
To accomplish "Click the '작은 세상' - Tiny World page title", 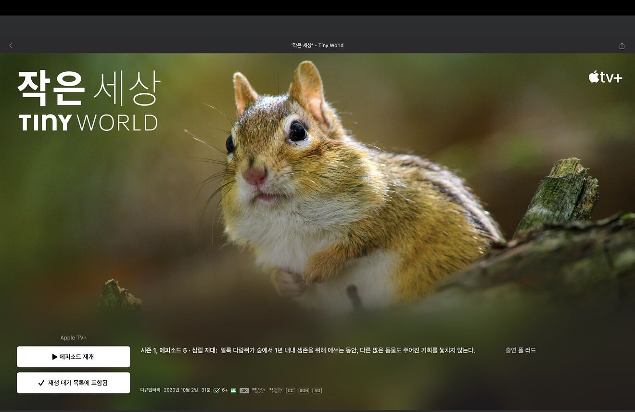I will pos(317,46).
